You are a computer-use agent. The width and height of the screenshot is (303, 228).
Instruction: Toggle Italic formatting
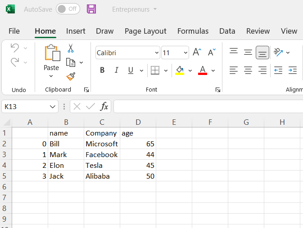pos(116,70)
